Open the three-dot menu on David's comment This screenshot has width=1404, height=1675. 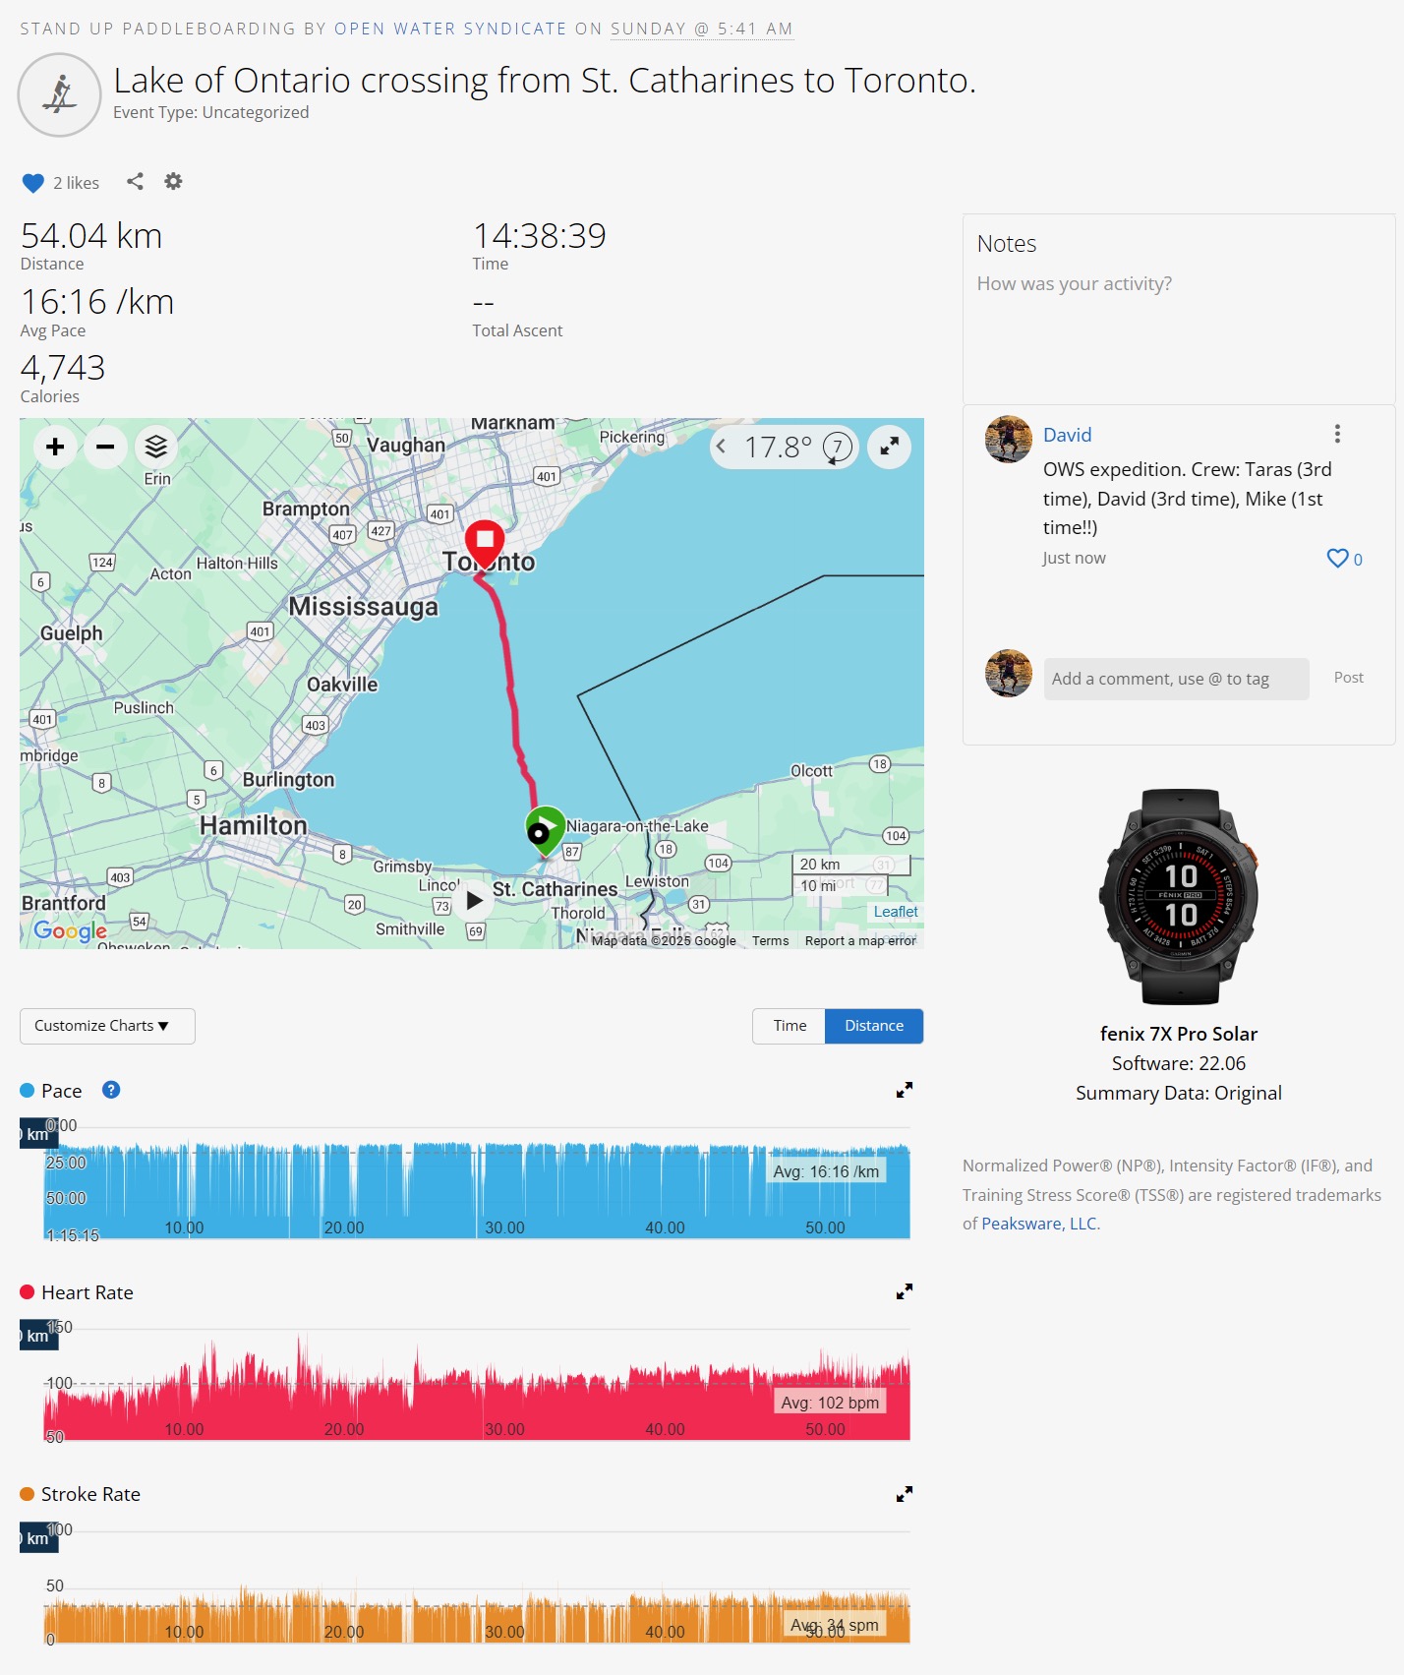click(1336, 434)
